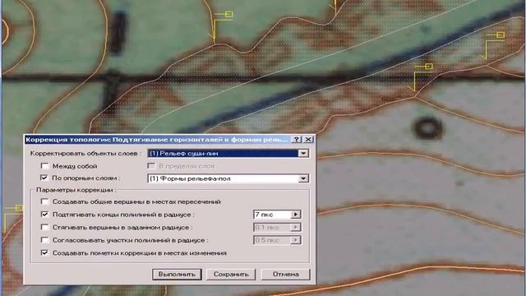The image size is (526, 296).
Task: Click the Сохранить button
Action: click(x=231, y=274)
